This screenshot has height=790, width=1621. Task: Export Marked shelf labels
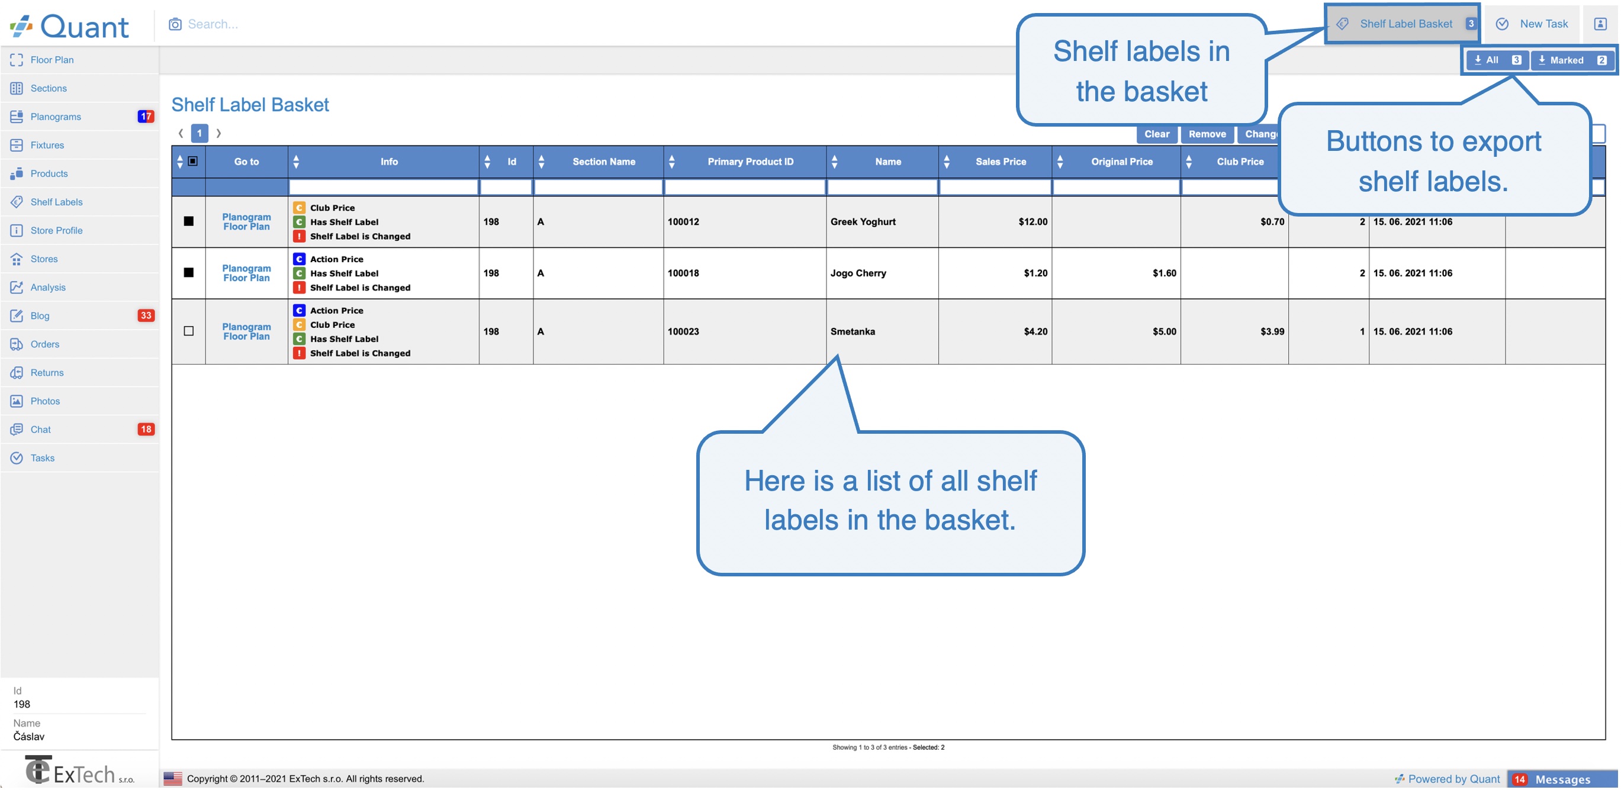pos(1572,60)
